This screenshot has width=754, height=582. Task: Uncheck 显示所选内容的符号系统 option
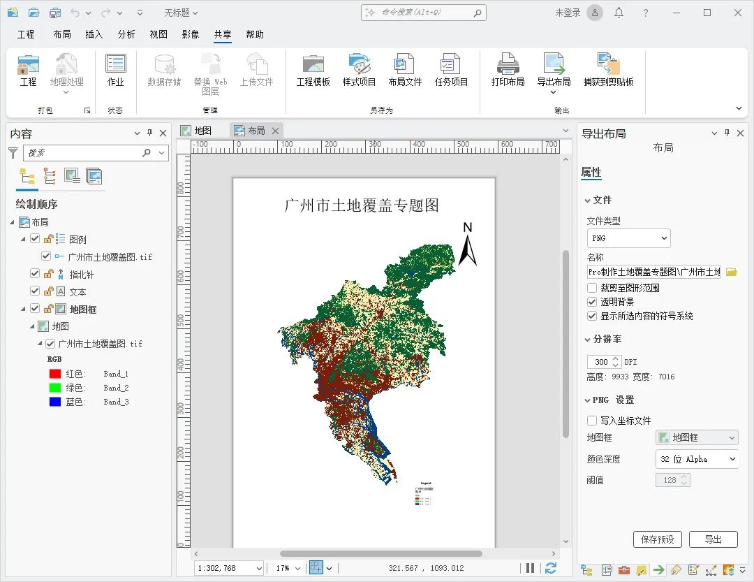coord(592,316)
